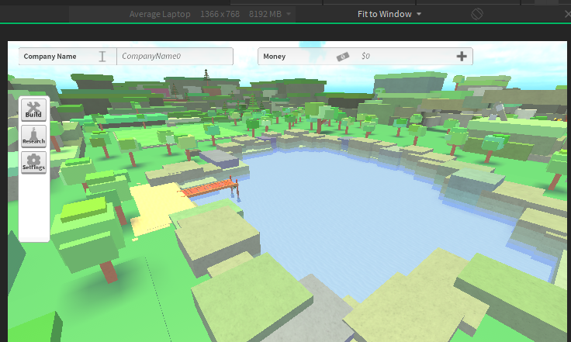Image resolution: width=571 pixels, height=342 pixels.
Task: Click the plus icon to add money
Action: tap(462, 56)
